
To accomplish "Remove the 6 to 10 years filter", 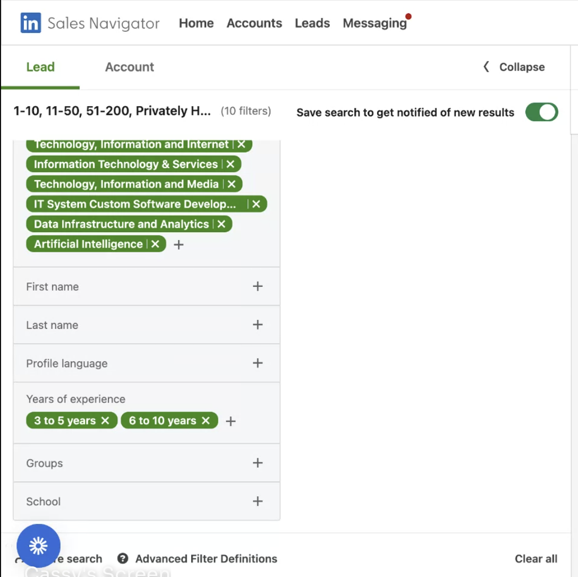I will [206, 420].
